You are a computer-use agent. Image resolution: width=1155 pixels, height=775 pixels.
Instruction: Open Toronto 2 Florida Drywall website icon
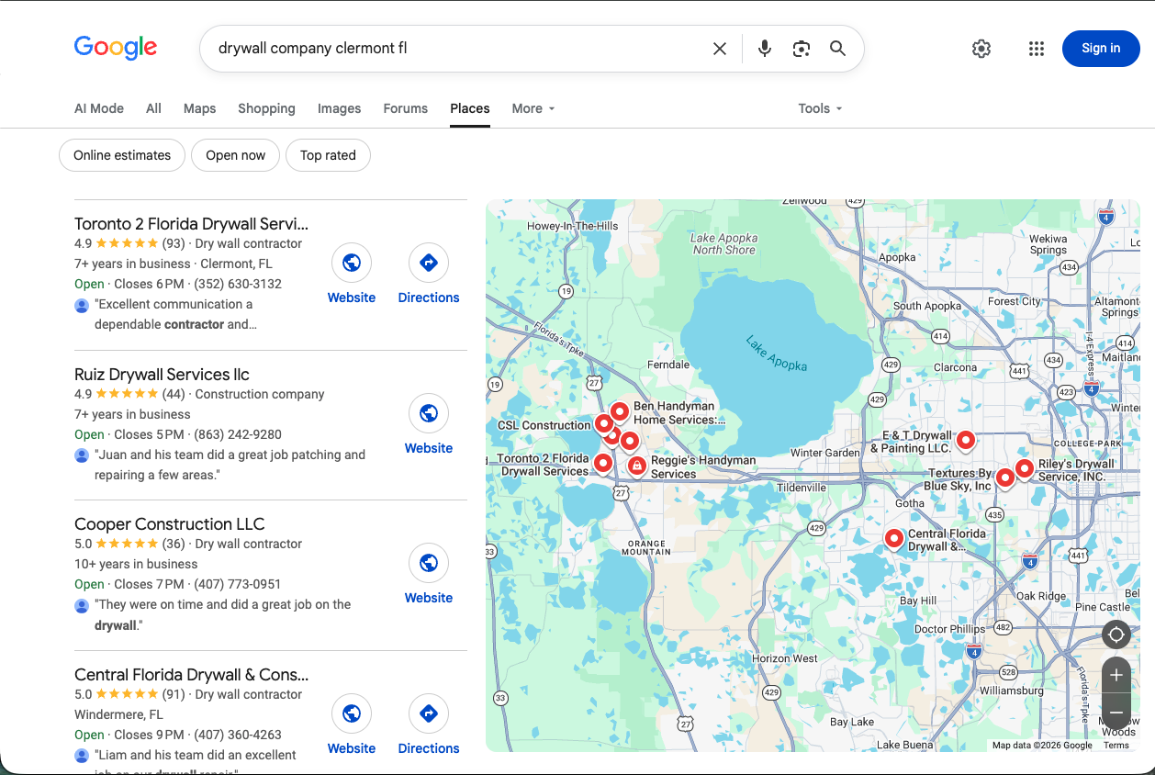point(352,264)
